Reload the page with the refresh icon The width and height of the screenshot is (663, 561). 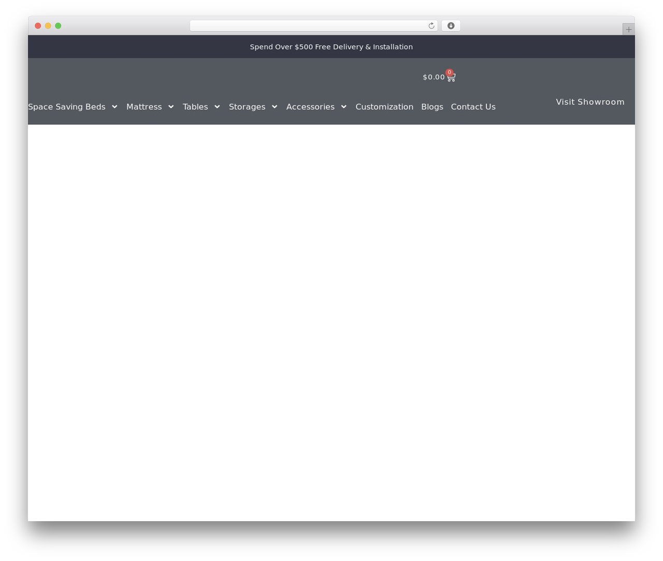[x=431, y=26]
